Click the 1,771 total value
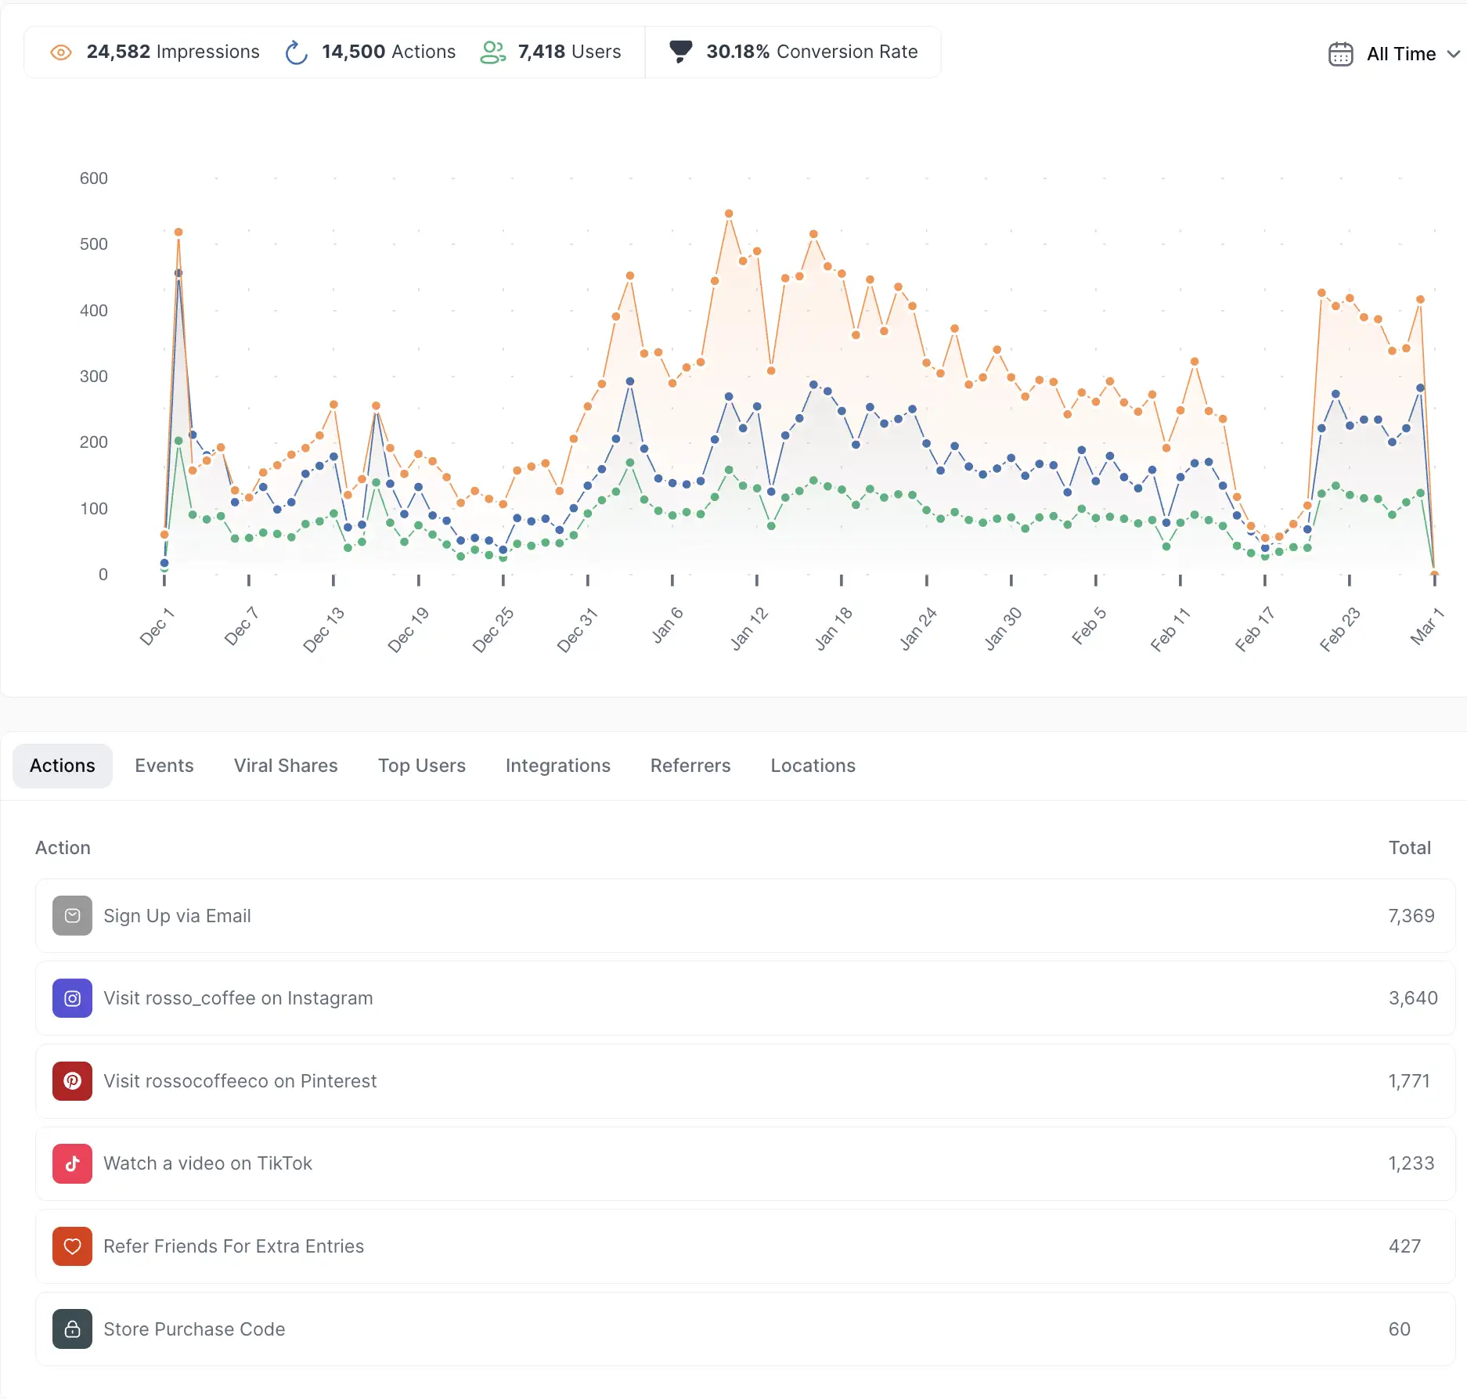The height and width of the screenshot is (1399, 1467). (x=1409, y=1081)
